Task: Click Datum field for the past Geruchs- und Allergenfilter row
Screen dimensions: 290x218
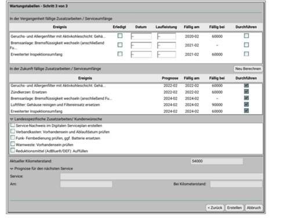Action: click(x=142, y=37)
